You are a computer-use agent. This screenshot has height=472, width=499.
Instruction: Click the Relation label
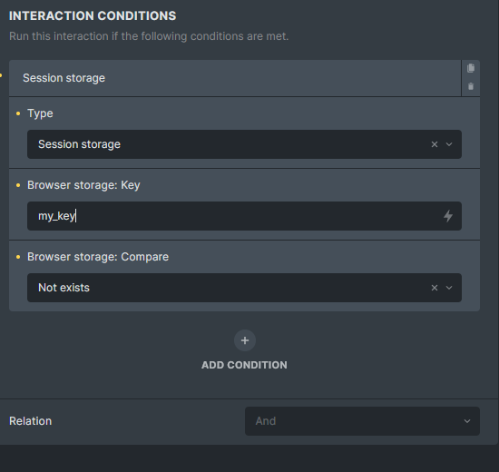click(31, 421)
